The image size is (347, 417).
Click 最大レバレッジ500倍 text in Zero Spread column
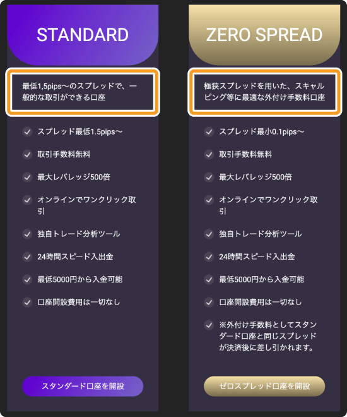[256, 177]
